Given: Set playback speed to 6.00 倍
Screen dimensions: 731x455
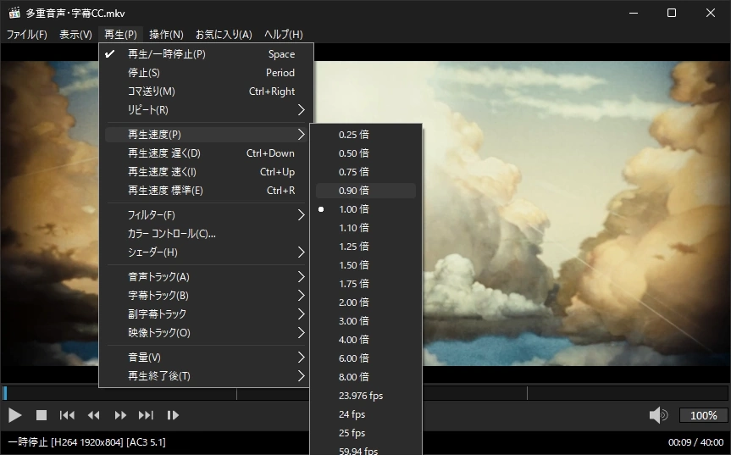Looking at the screenshot, I should click(366, 358).
